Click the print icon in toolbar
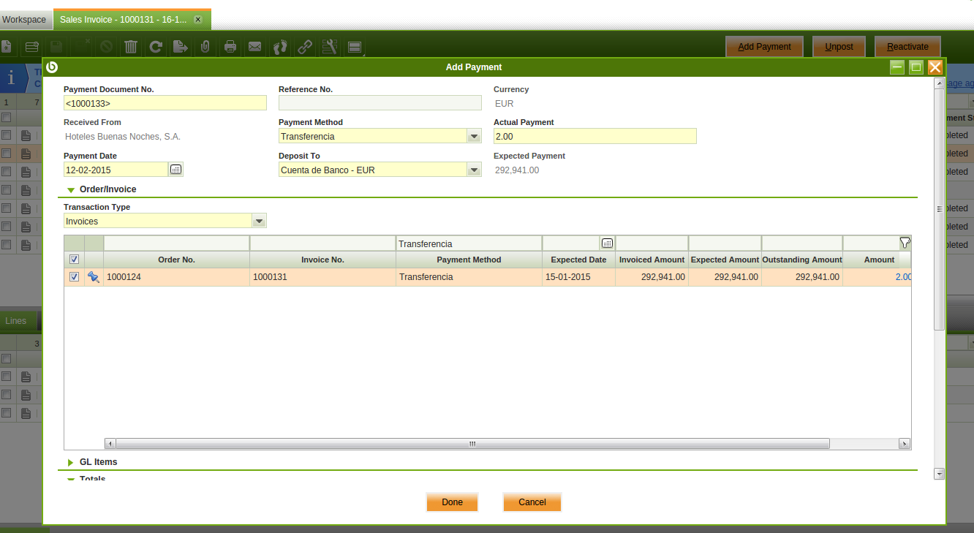This screenshot has height=533, width=974. (x=230, y=47)
